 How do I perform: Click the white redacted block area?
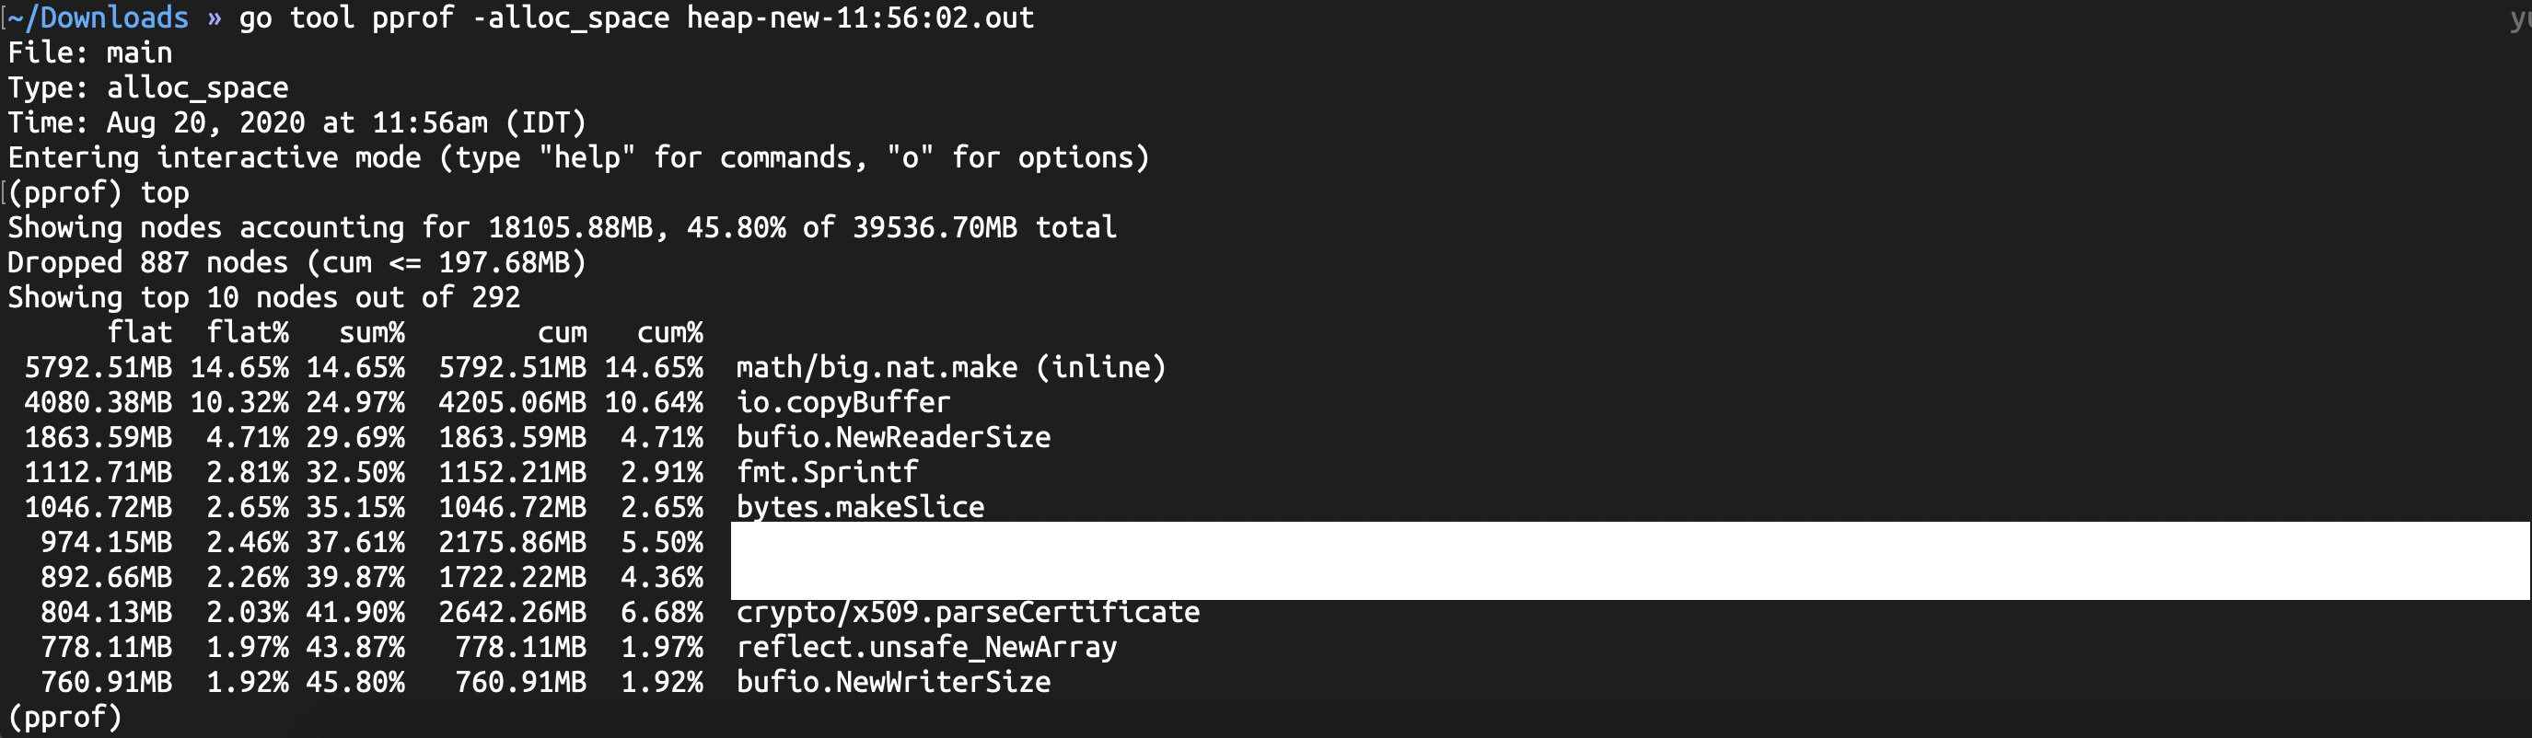click(1630, 560)
